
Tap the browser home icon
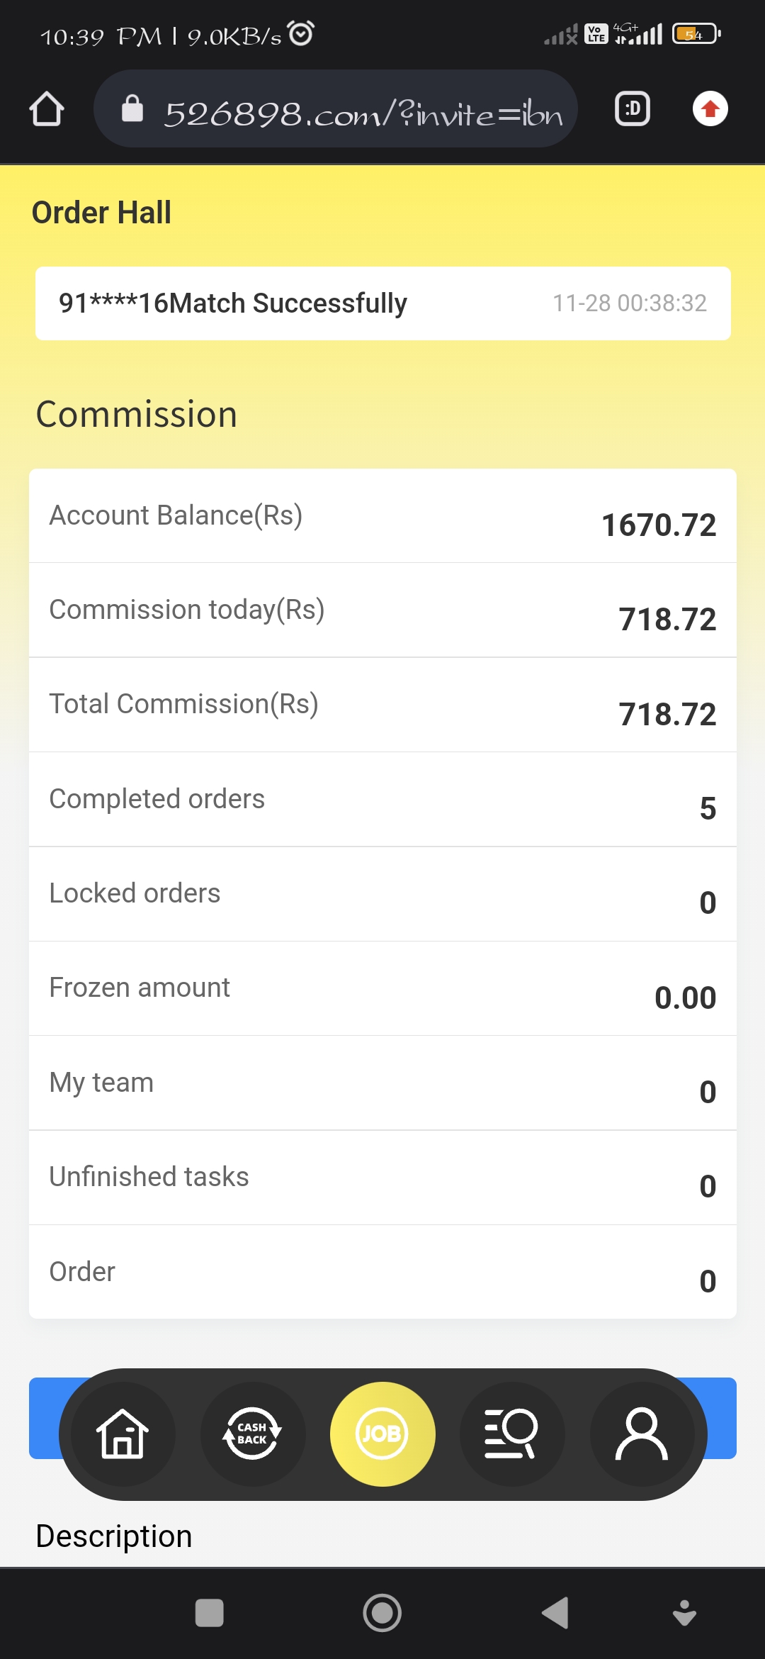pyautogui.click(x=47, y=109)
